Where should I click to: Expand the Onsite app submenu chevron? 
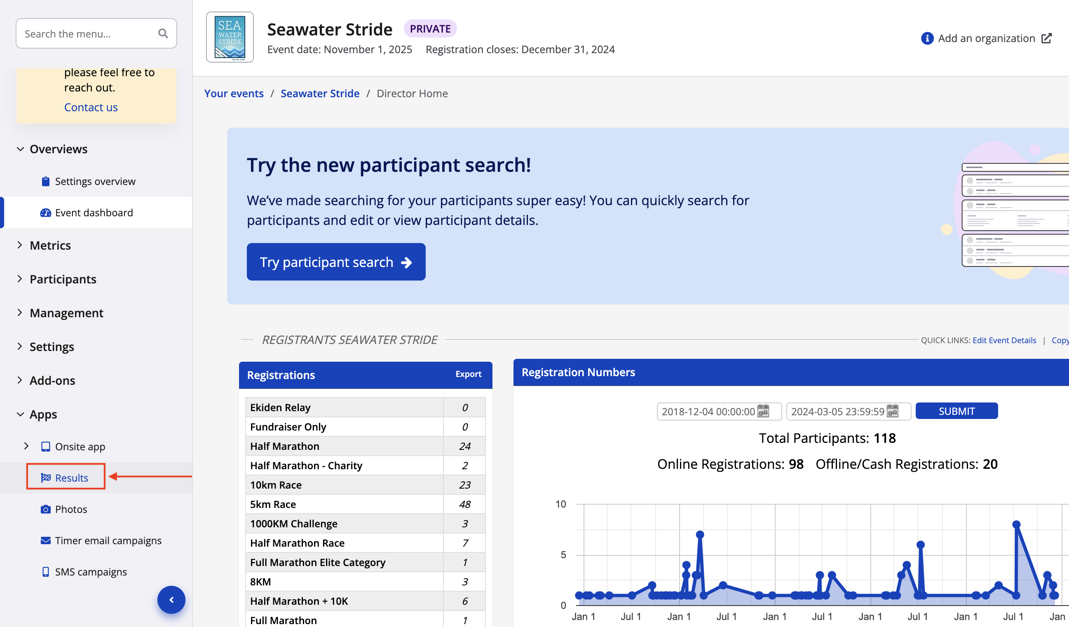tap(26, 446)
